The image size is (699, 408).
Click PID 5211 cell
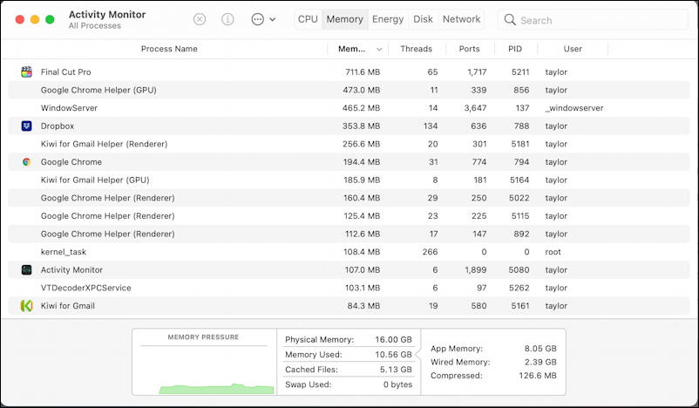[x=520, y=71]
